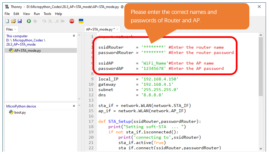Screen dimensions: 269x154
Task: Open the Help menu
Action: [x=59, y=14]
